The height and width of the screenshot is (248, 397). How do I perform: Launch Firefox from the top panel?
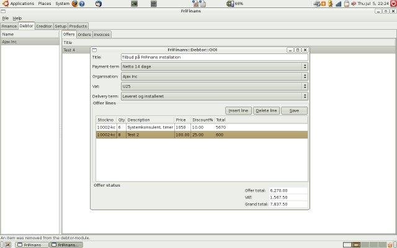pos(75,4)
